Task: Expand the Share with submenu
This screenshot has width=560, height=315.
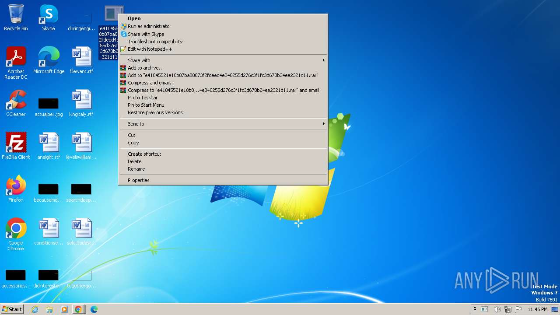Action: [223, 60]
